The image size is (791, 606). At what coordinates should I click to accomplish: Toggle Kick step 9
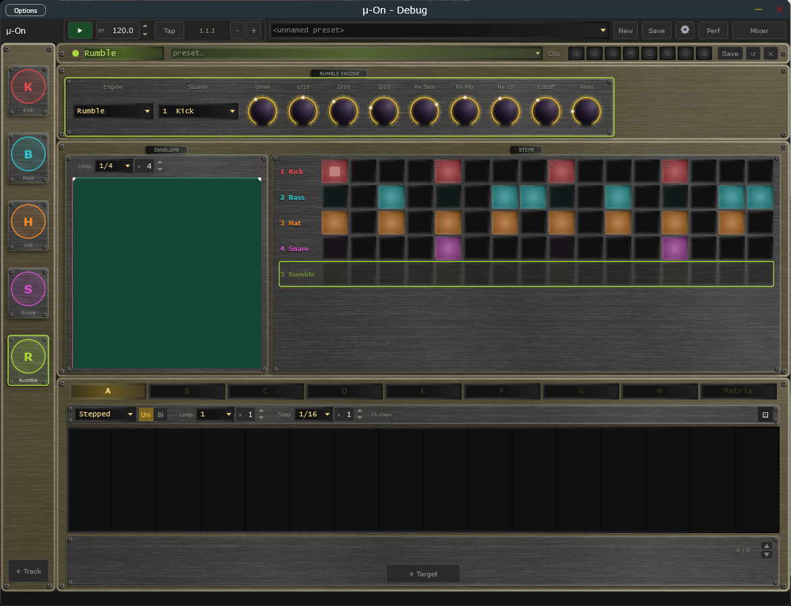coord(562,171)
